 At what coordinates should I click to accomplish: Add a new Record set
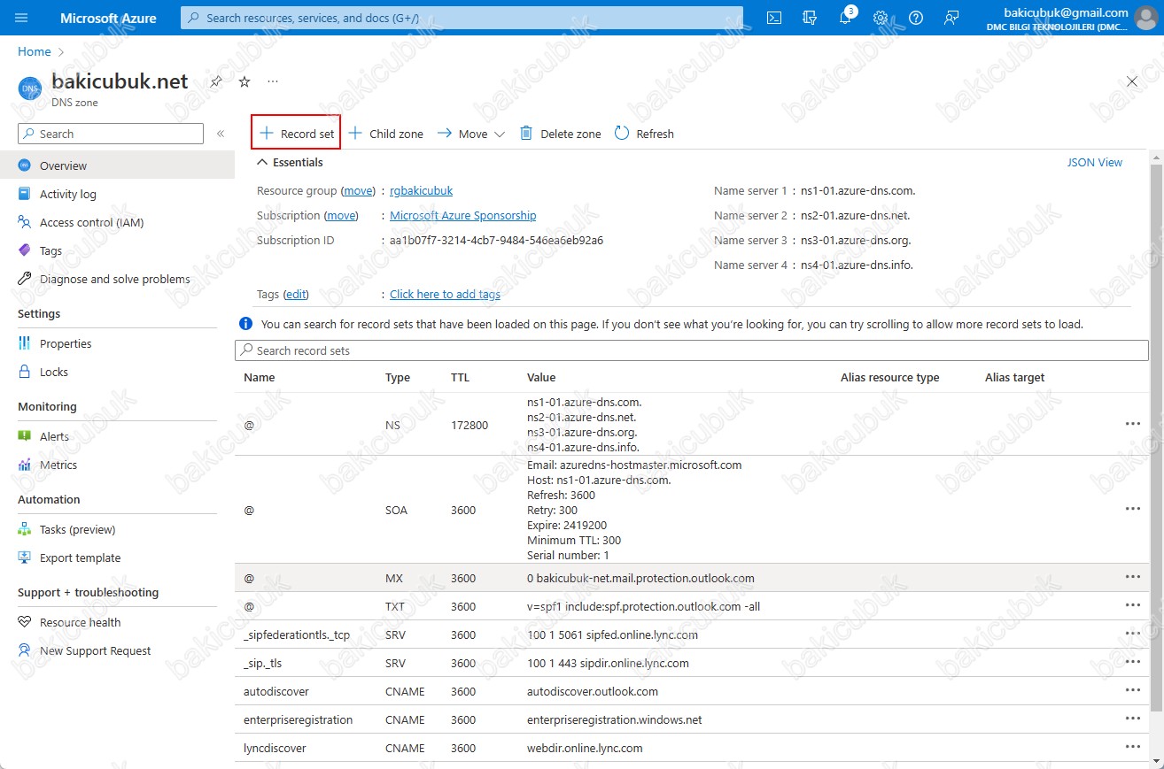click(x=297, y=134)
